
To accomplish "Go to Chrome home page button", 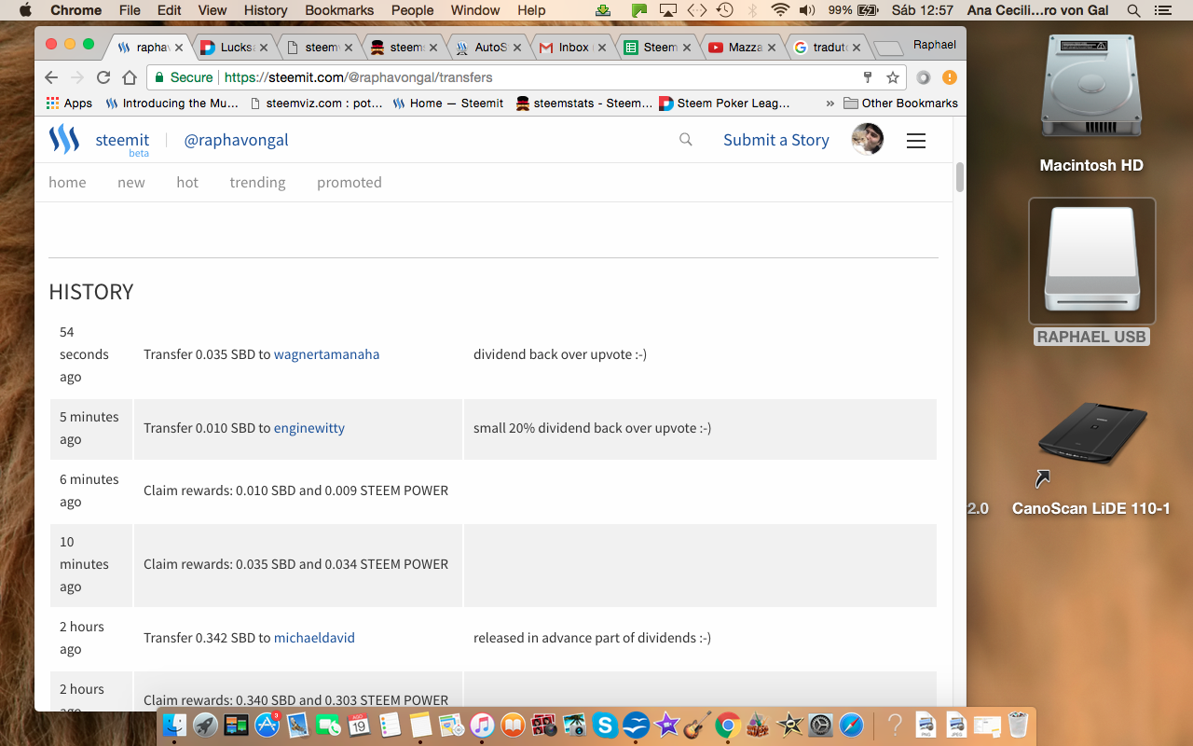I will [130, 77].
